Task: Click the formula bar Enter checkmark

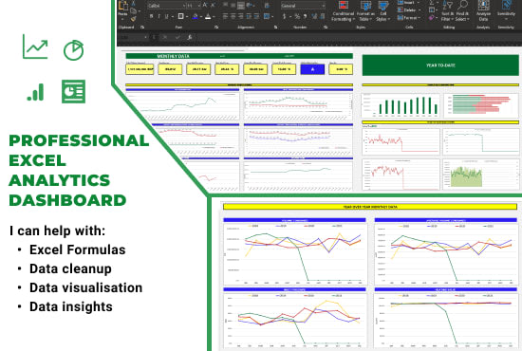Action: pyautogui.click(x=177, y=37)
